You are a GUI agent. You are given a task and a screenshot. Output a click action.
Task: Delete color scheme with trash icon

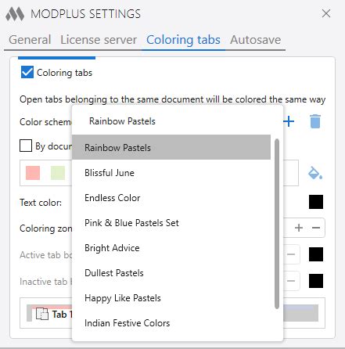pos(315,121)
